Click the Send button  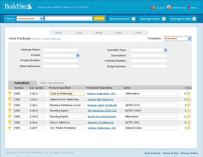point(59,33)
